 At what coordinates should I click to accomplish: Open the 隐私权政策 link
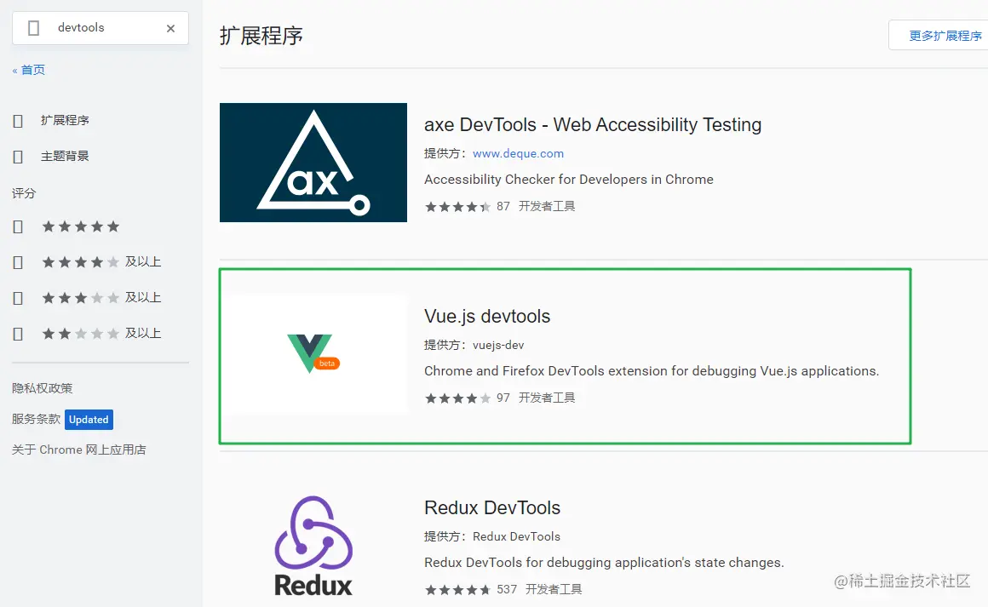tap(43, 388)
